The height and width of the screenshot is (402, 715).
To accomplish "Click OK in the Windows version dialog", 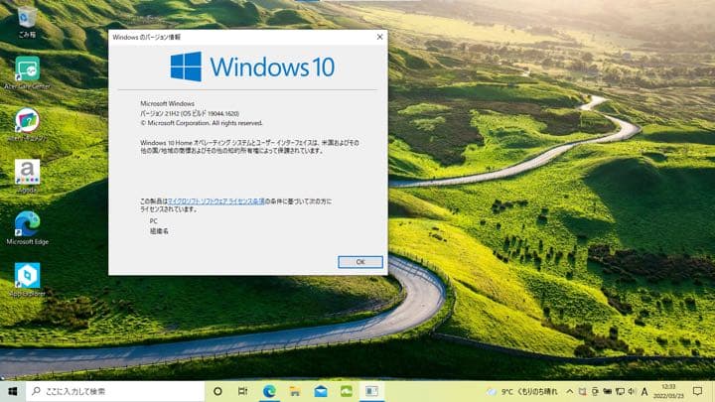I will coord(360,262).
